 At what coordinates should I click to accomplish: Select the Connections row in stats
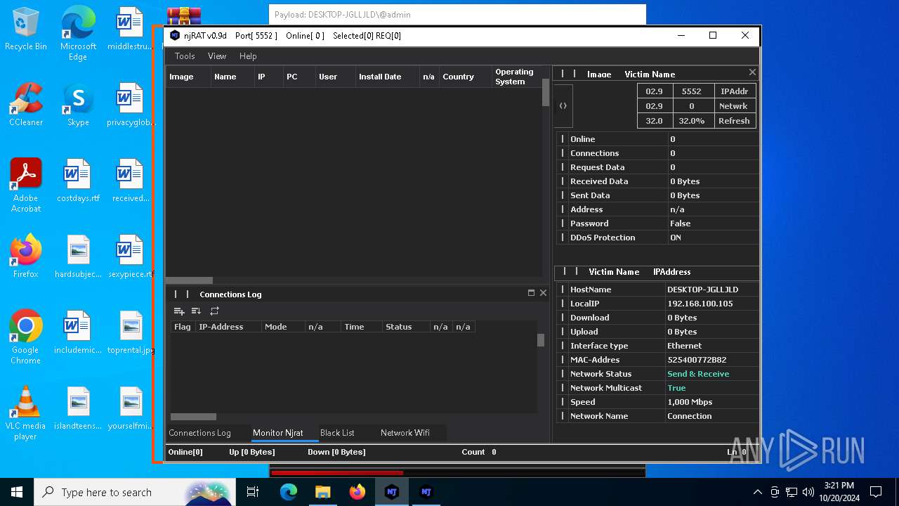[x=657, y=153]
